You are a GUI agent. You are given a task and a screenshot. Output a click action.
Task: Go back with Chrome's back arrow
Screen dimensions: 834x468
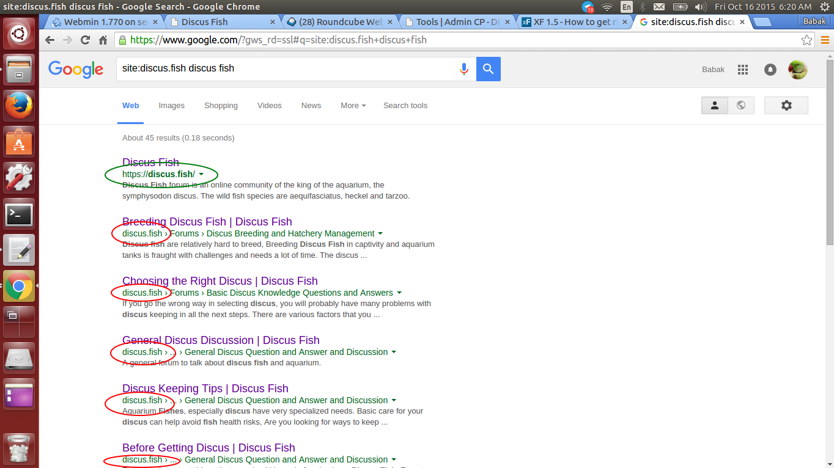[x=50, y=40]
